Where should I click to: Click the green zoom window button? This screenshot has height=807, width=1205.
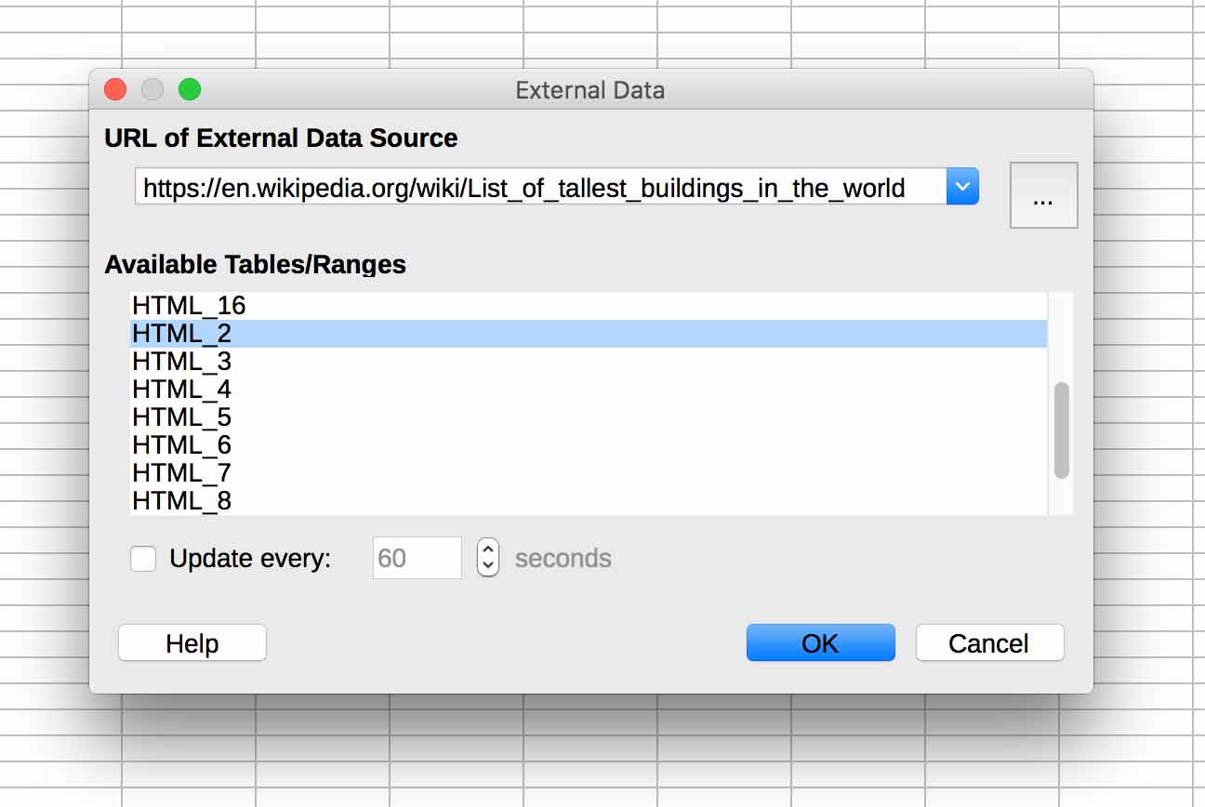tap(190, 89)
